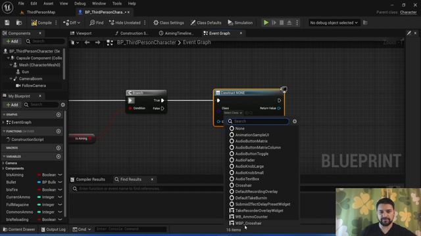Open the Tools menu
Screen dimensions: 421x236
click(x=117, y=3)
